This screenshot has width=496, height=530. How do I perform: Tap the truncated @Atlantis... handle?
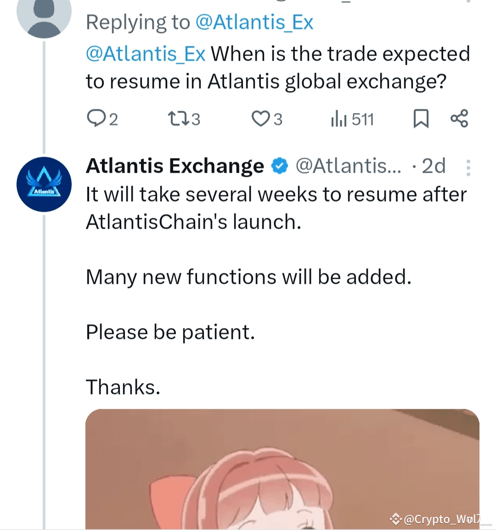pyautogui.click(x=348, y=166)
